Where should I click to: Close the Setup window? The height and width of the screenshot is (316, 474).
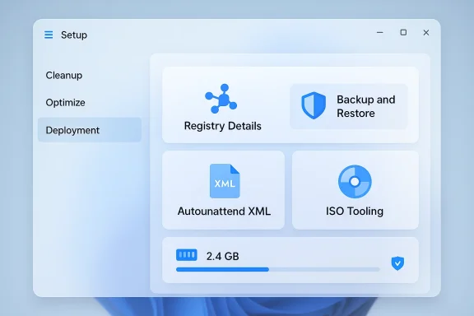point(426,33)
